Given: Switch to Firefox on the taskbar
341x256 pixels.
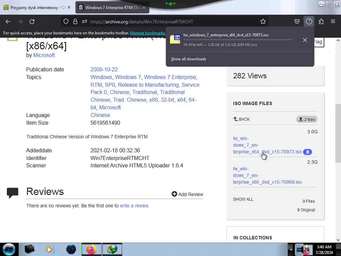Looking at the screenshot, I should pyautogui.click(x=91, y=249).
